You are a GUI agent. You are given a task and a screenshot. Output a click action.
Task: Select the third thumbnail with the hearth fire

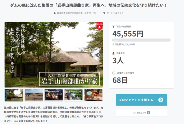[x=54, y=95]
